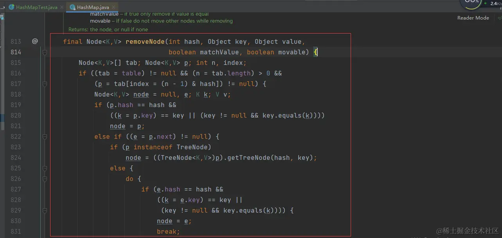This screenshot has width=502, height=238.
Task: Click the 'boolean matchValue' parameter
Action: [x=204, y=52]
